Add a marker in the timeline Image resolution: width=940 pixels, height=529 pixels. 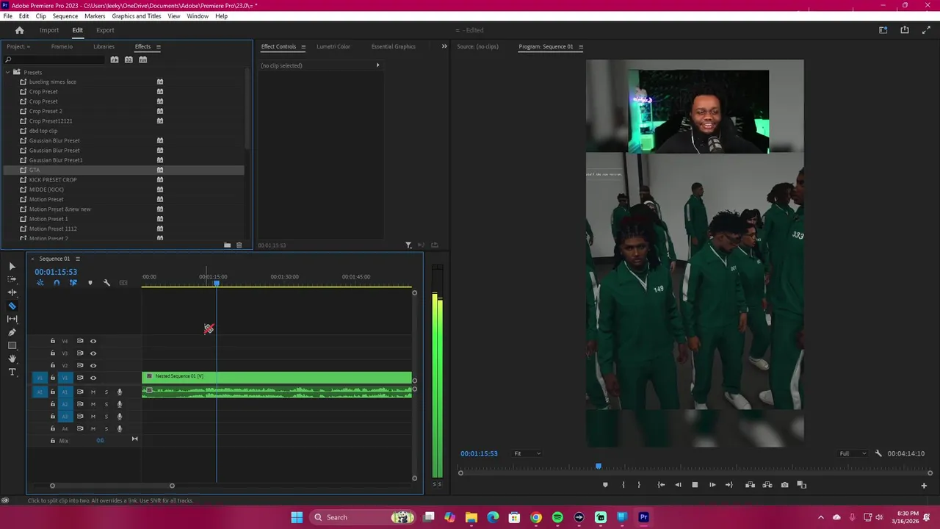click(90, 283)
